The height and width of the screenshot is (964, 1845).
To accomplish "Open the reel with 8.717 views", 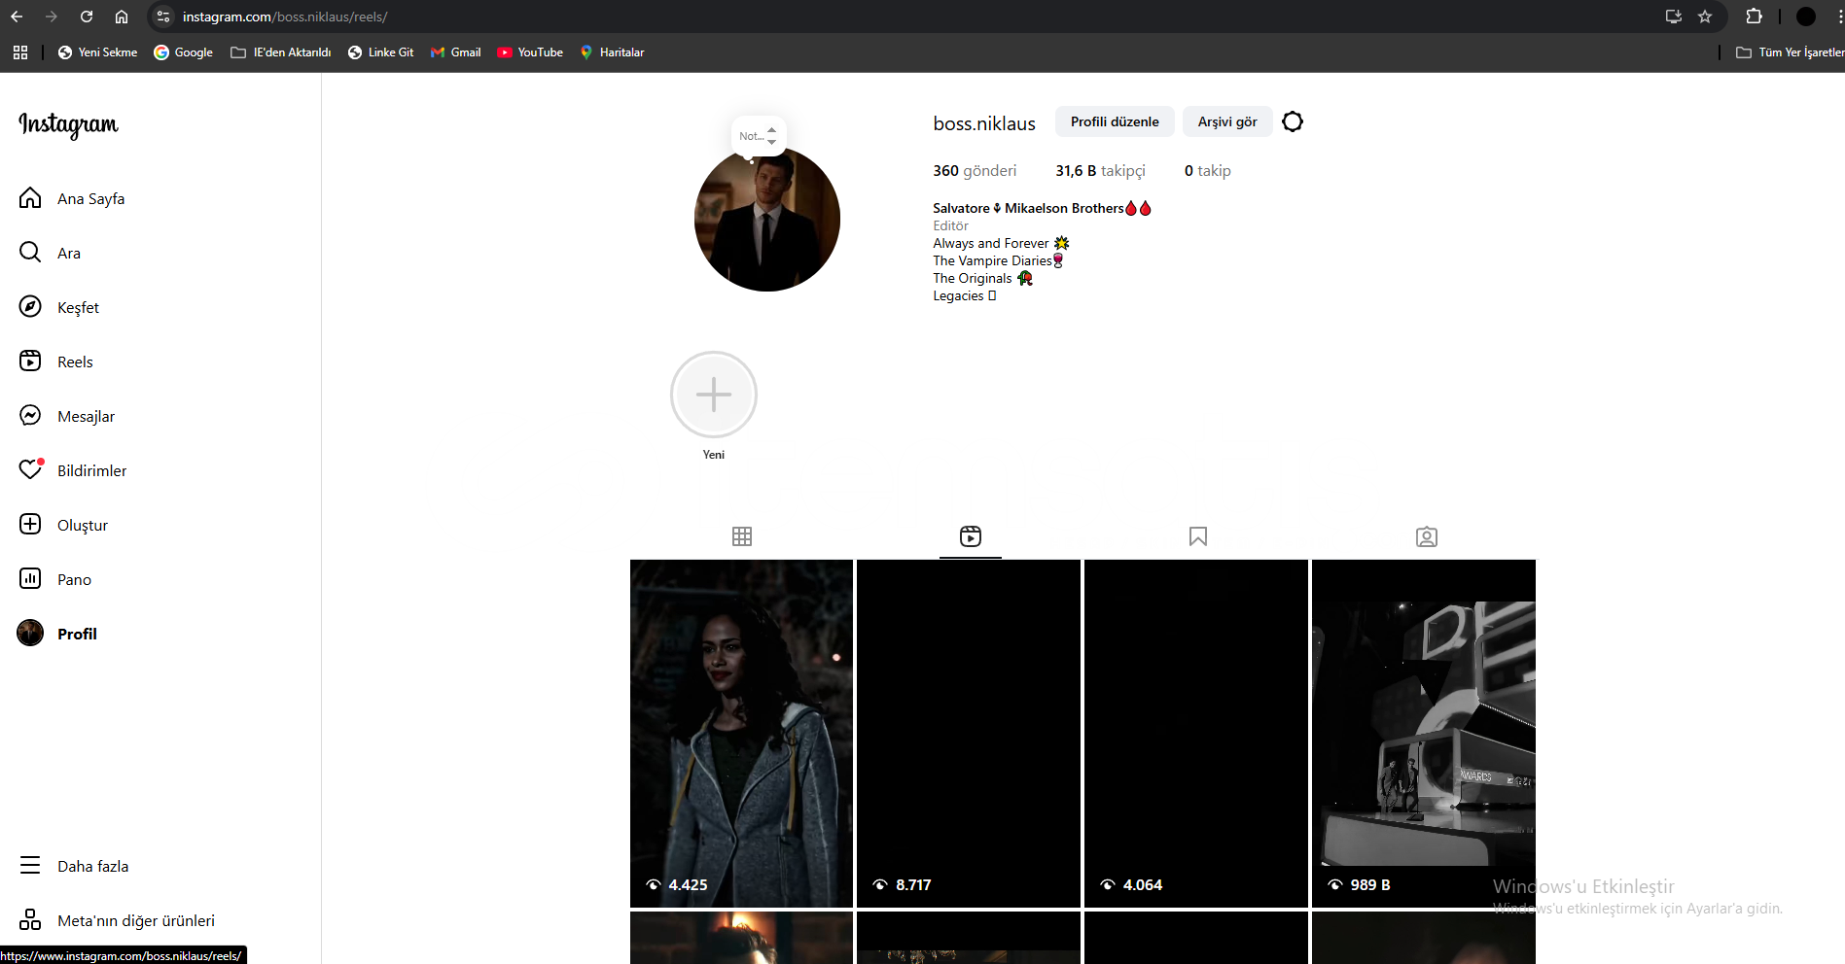I will click(x=969, y=734).
